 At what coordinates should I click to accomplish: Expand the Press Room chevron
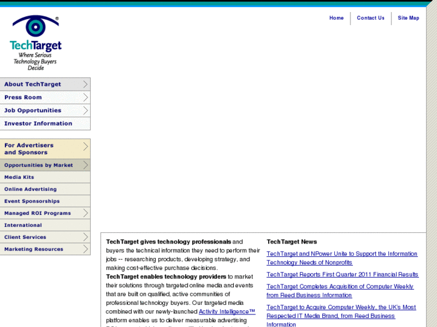click(x=85, y=97)
